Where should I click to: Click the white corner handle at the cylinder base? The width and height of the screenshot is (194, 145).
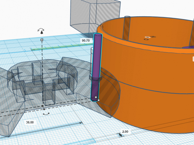pos(99,100)
